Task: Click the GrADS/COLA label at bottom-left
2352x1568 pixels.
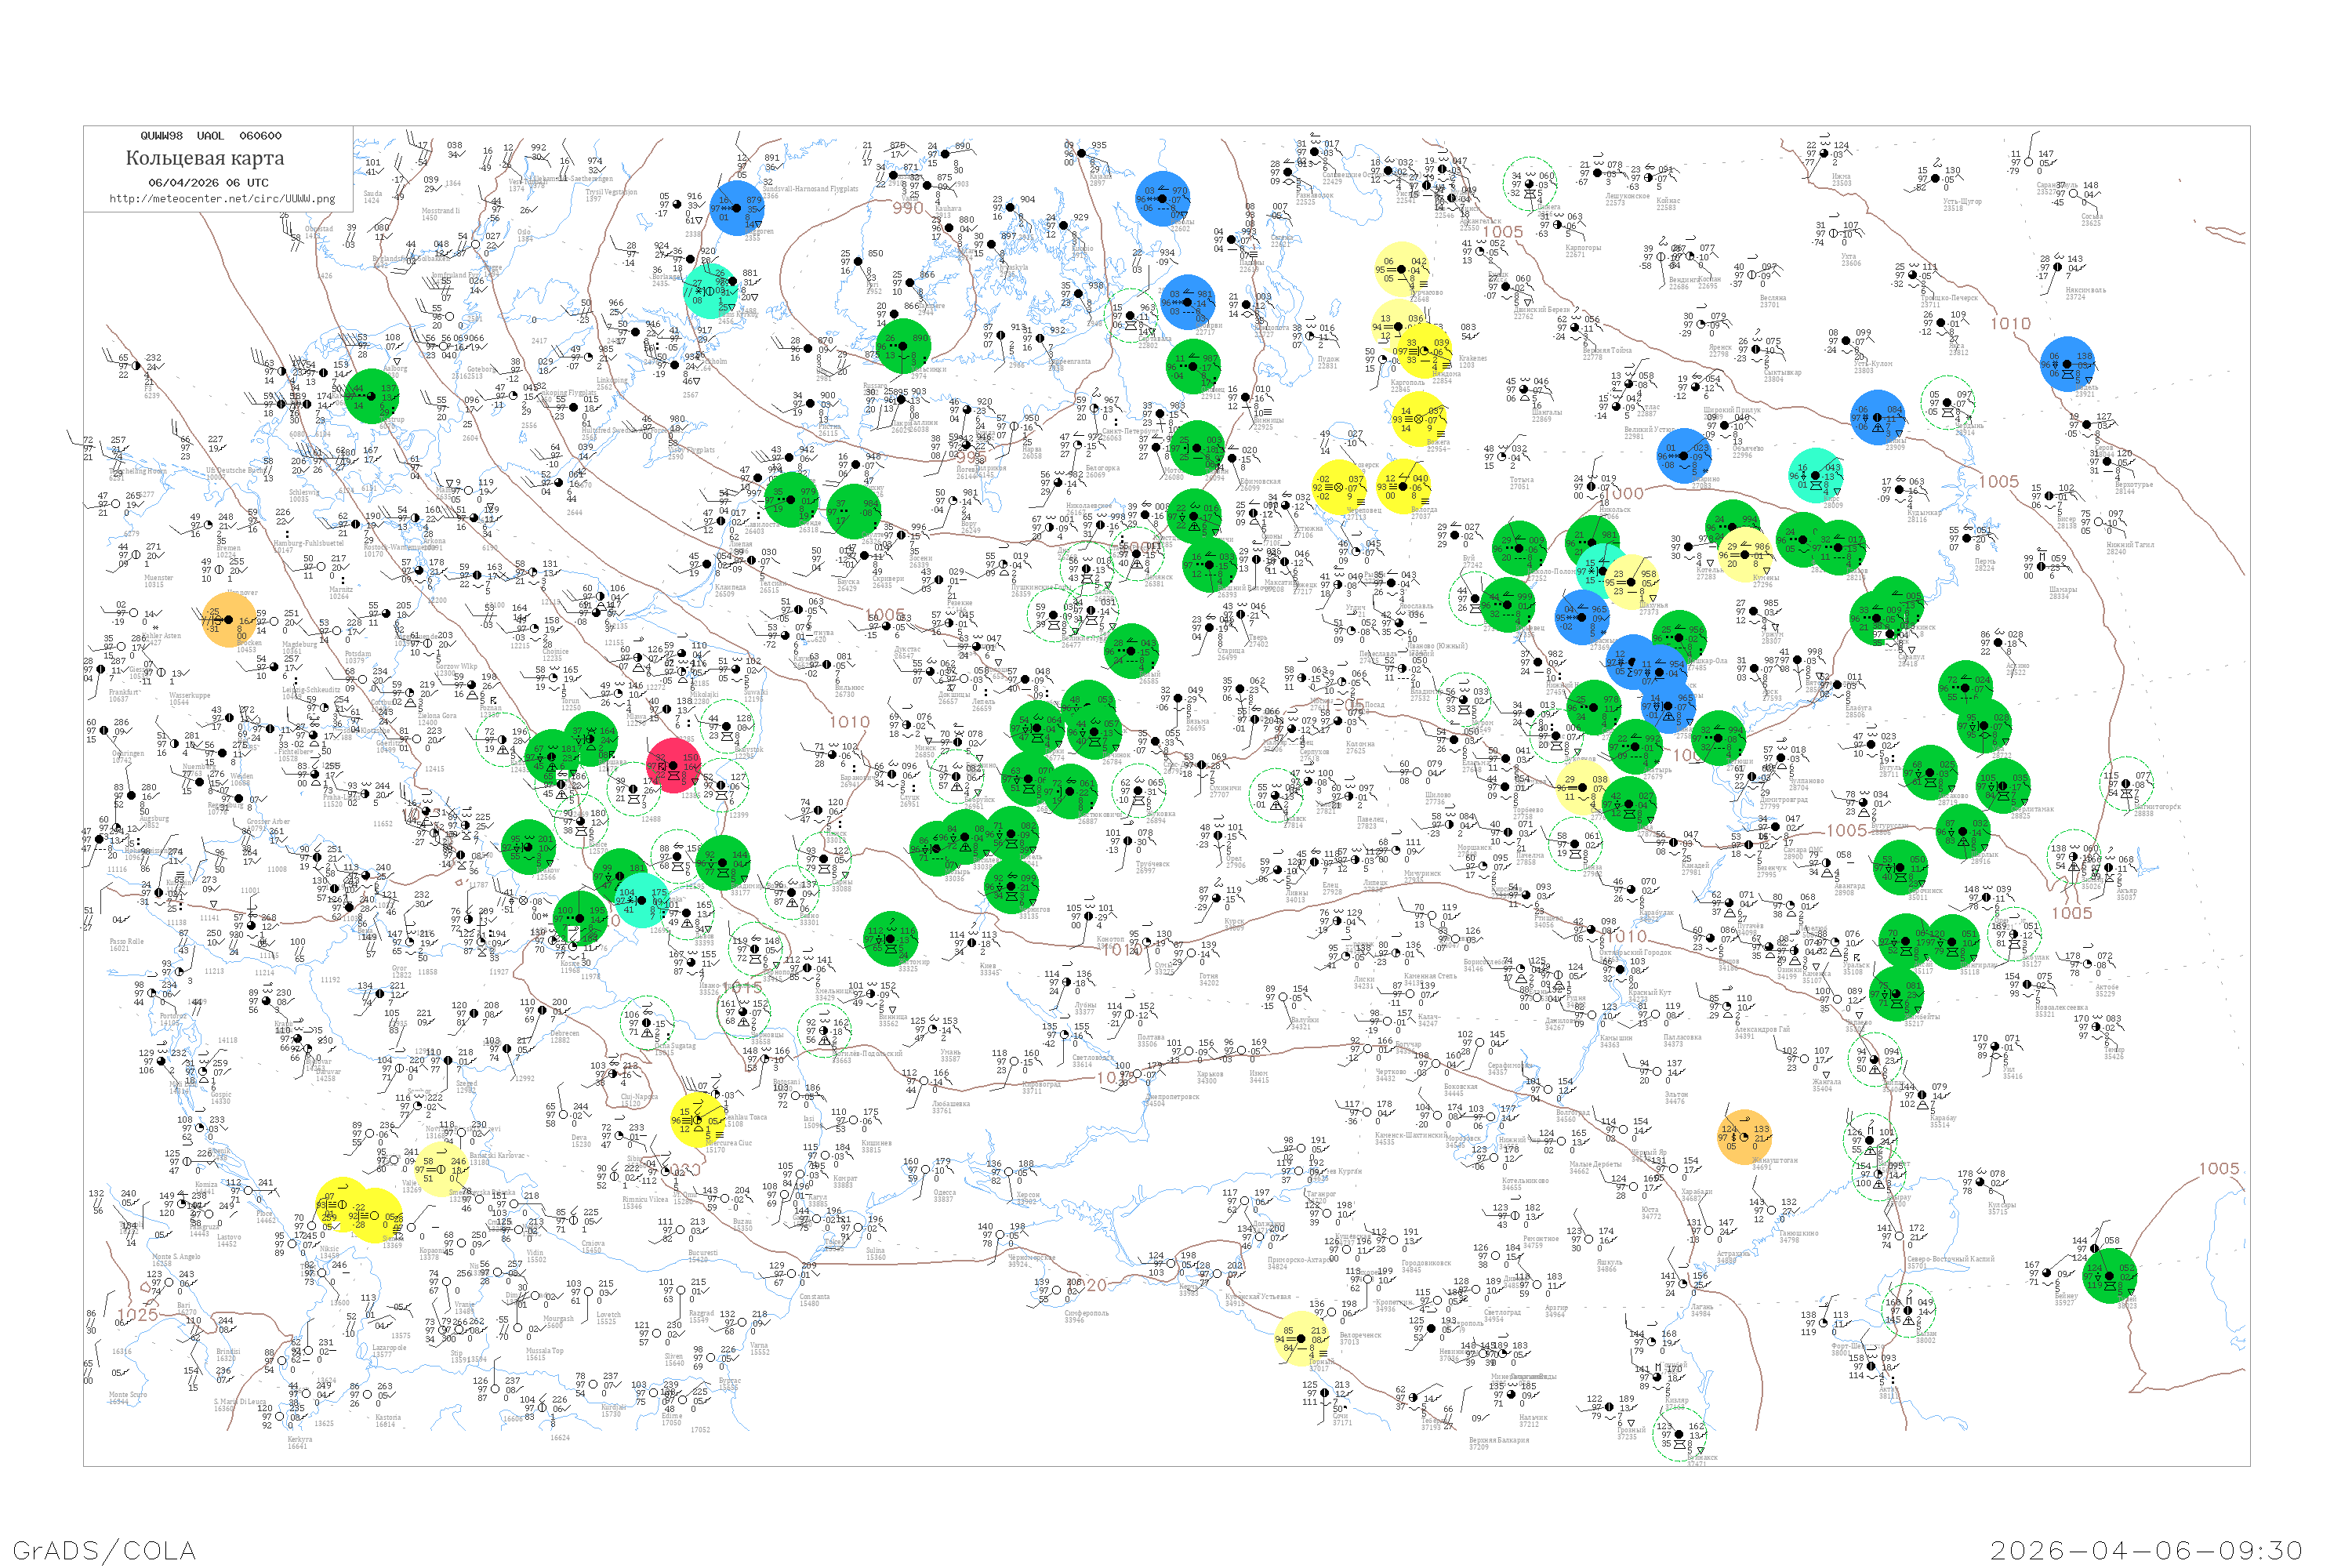Action: tap(104, 1549)
